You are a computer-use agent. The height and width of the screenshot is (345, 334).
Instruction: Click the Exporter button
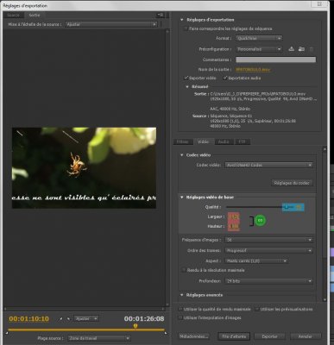pos(269,336)
